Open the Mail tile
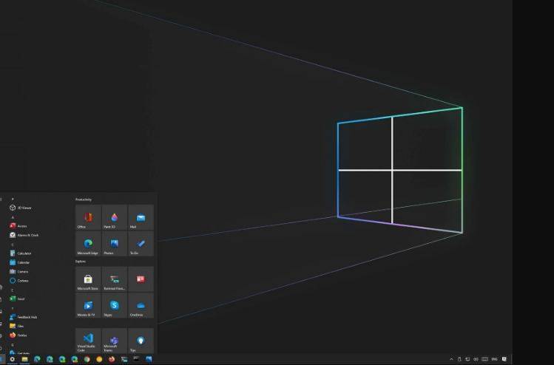The image size is (554, 365). click(141, 217)
